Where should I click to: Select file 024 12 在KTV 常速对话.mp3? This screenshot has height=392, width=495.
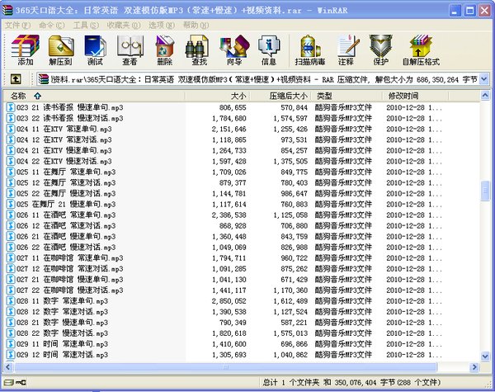(64, 139)
